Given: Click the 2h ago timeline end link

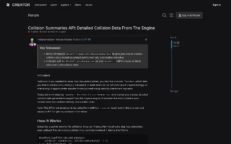Looking at the screenshot, I should point(174,91).
